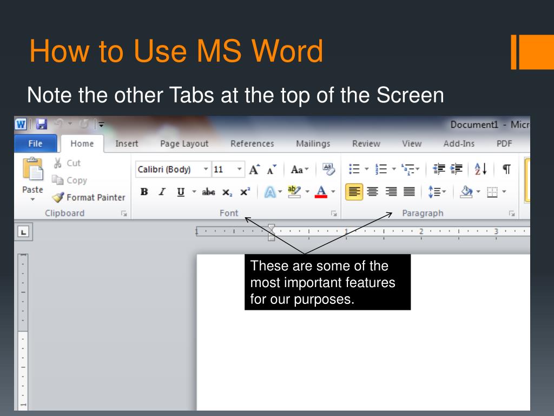Increase the paragraph indent
Screen dimensions: 554x416
click(x=457, y=169)
